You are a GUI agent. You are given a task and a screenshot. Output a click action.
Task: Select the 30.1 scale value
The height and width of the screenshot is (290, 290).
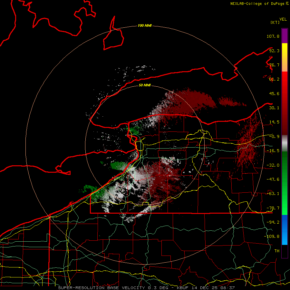click(x=274, y=108)
